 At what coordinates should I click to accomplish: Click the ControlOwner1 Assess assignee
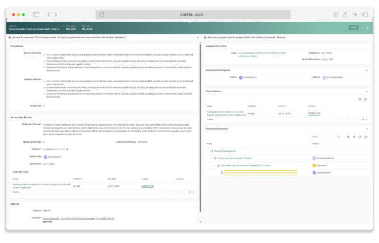tap(248, 78)
